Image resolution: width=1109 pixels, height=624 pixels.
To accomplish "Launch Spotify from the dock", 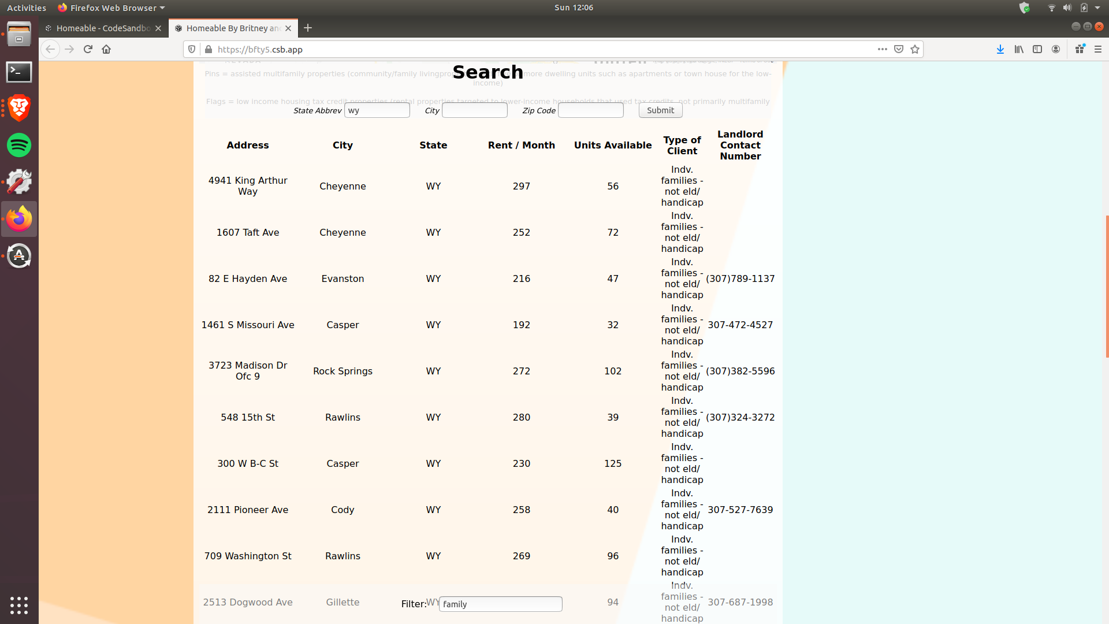I will 19,145.
